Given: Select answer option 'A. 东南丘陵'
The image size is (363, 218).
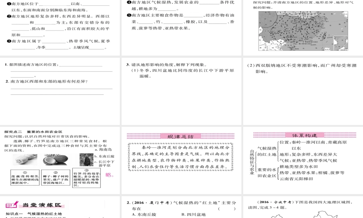Looking at the screenshot, I should click(x=144, y=214).
